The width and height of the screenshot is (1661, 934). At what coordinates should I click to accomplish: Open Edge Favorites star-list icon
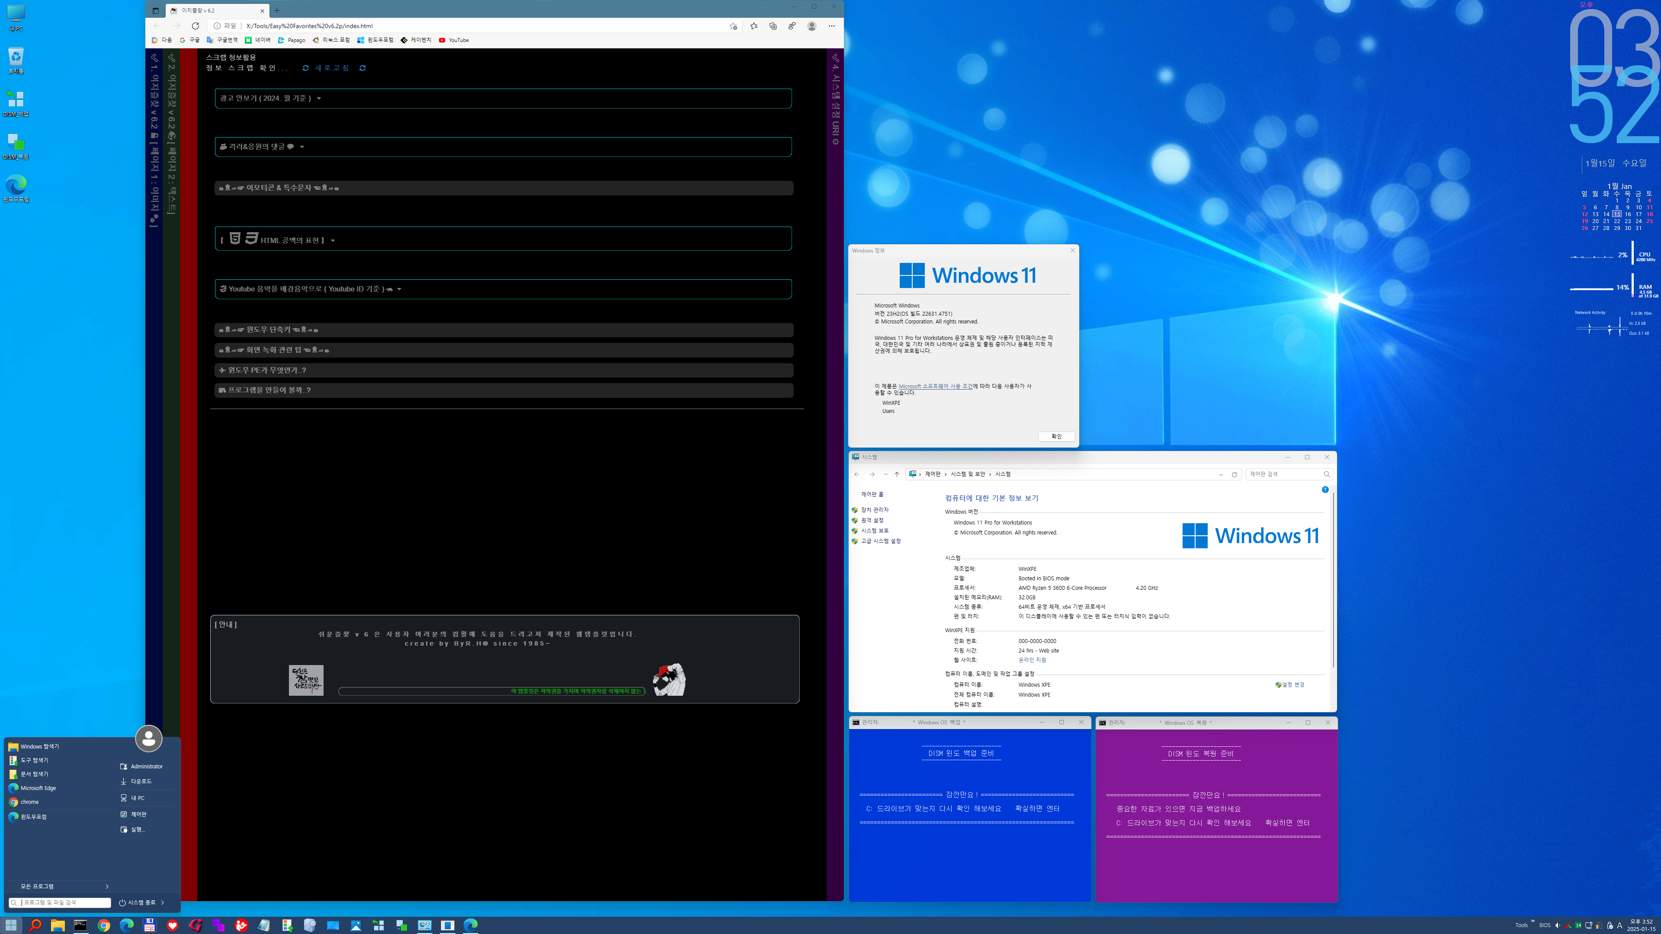point(754,26)
